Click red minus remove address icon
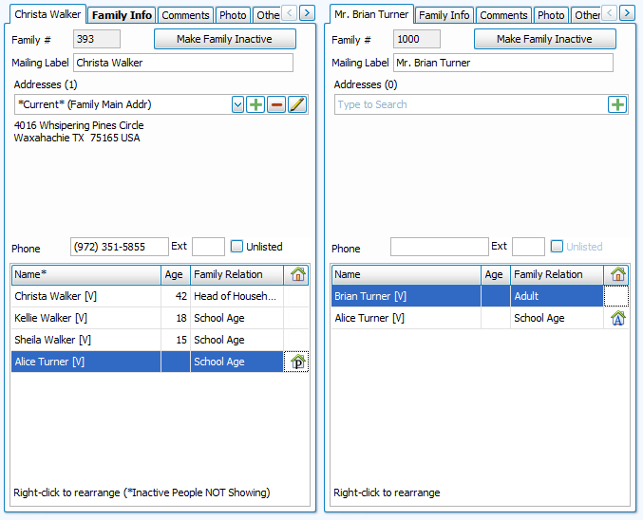 pyautogui.click(x=276, y=104)
